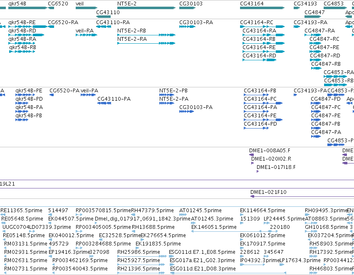The width and height of the screenshot is (354, 275).
Task: Select BAC end DME1-020I02.R
Action: point(253,163)
